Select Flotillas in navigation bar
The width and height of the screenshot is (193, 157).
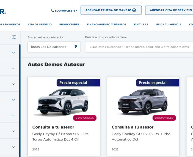tap(141, 24)
